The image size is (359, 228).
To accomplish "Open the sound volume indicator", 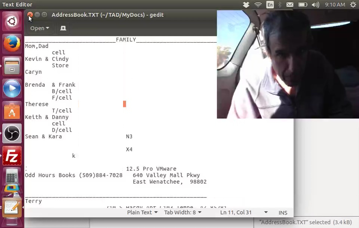I will pyautogui.click(x=316, y=4).
